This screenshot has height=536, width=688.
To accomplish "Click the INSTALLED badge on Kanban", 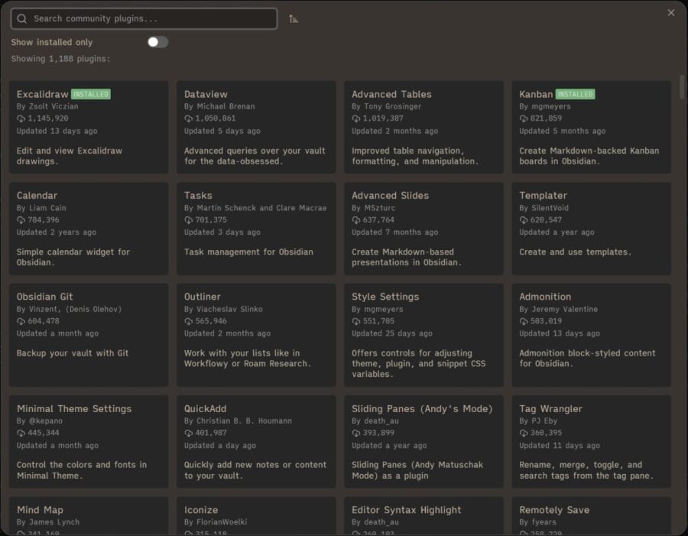I will click(575, 94).
